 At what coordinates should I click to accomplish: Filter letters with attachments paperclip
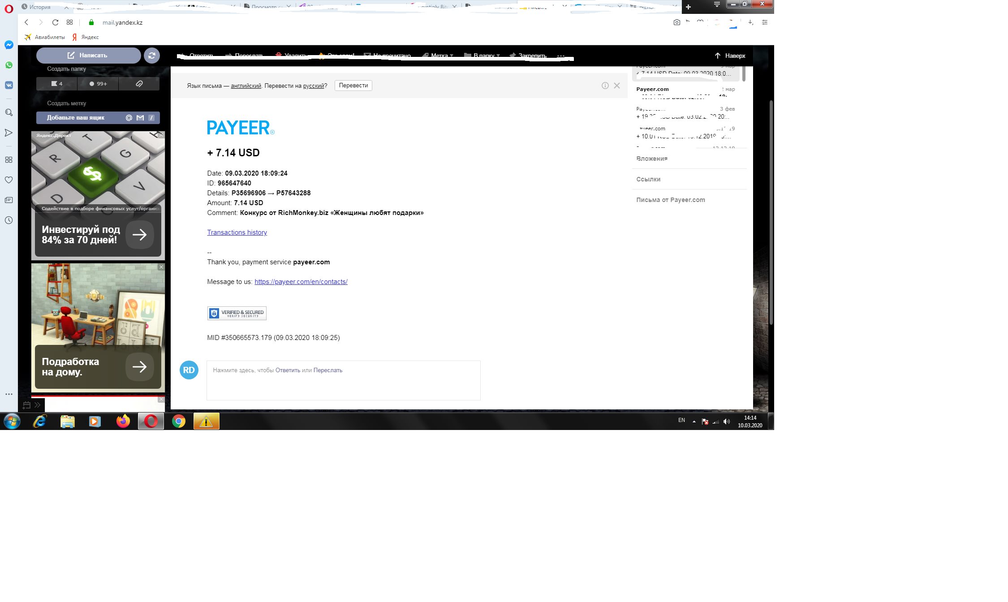[139, 84]
